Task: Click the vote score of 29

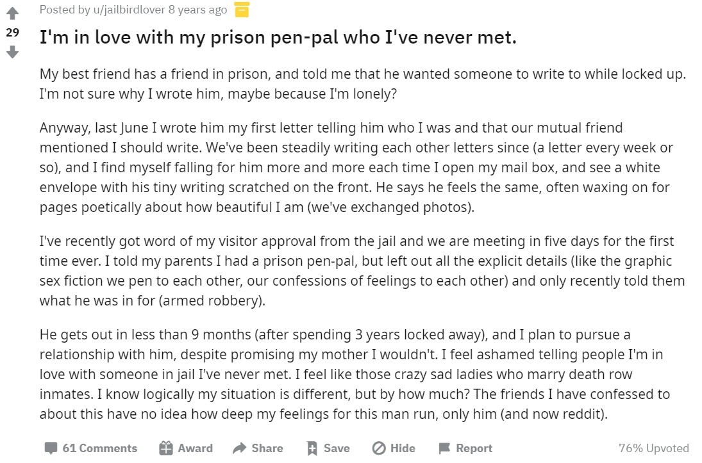Action: click(x=13, y=33)
